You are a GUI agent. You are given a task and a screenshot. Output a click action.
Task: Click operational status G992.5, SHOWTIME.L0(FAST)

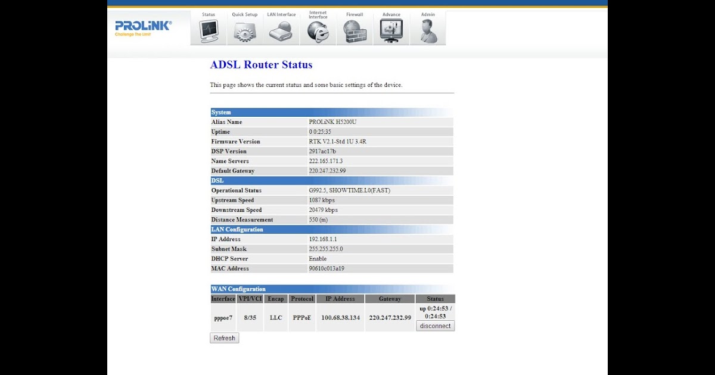point(349,190)
